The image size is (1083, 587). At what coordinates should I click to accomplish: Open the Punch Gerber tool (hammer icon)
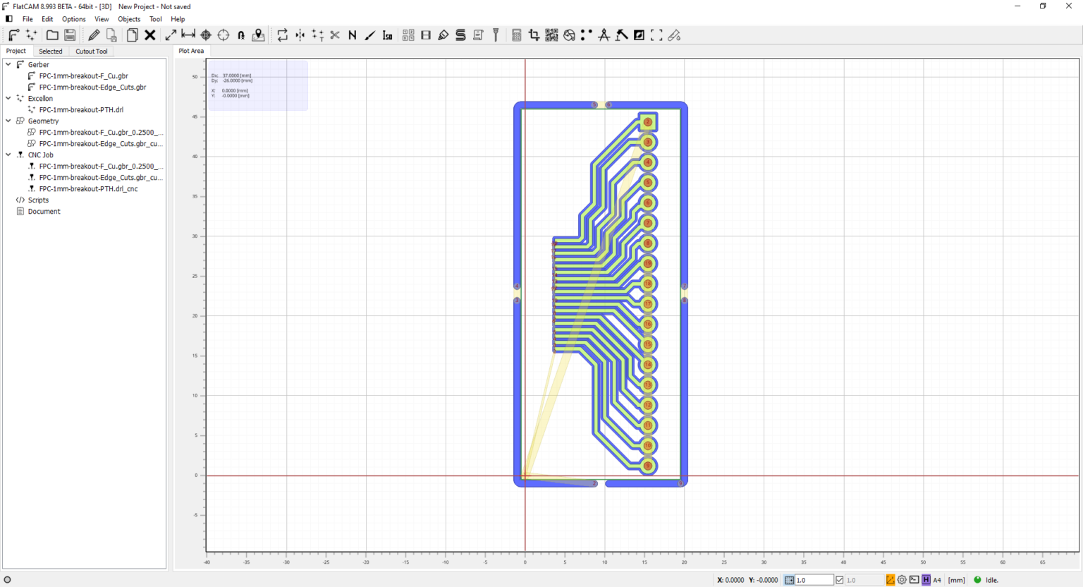621,35
